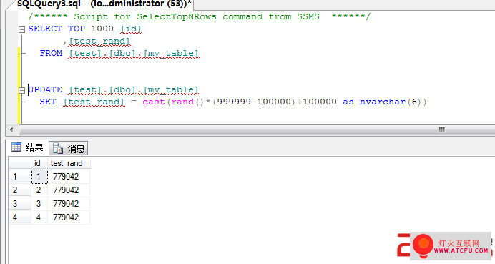Click test_rand value 779042 in row 2
The height and width of the screenshot is (264, 495).
coord(69,190)
